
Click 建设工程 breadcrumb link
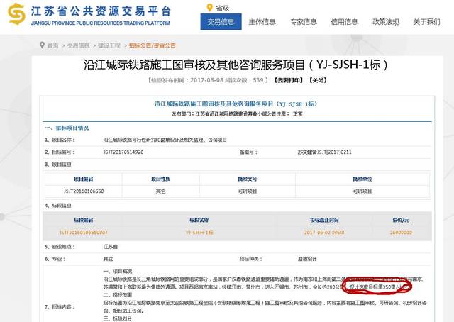pyautogui.click(x=109, y=45)
